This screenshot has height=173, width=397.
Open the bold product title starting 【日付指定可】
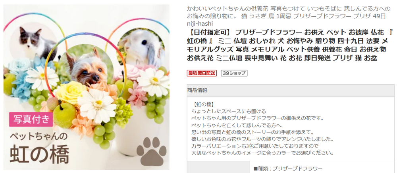coord(287,47)
